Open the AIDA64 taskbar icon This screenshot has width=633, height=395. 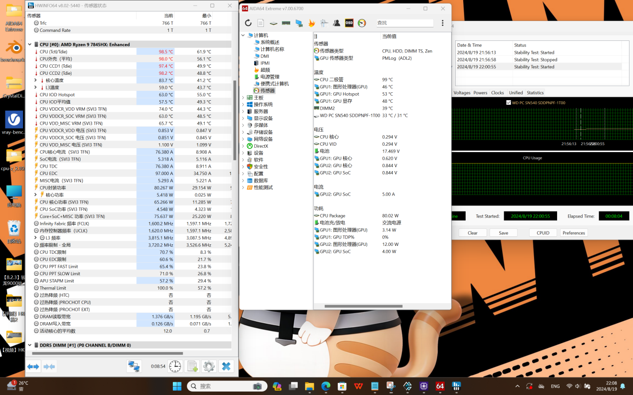coord(440,386)
